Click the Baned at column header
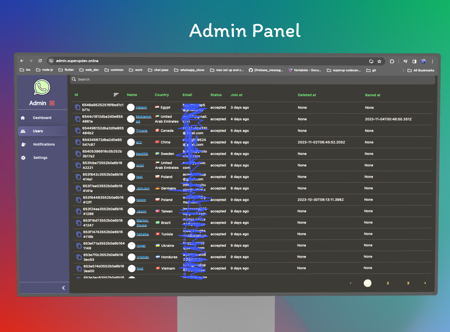Viewport: 450px width, 332px height. coord(373,95)
